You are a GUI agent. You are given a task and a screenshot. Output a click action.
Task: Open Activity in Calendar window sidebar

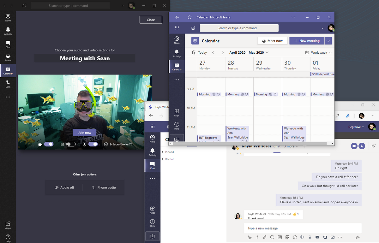177,53
